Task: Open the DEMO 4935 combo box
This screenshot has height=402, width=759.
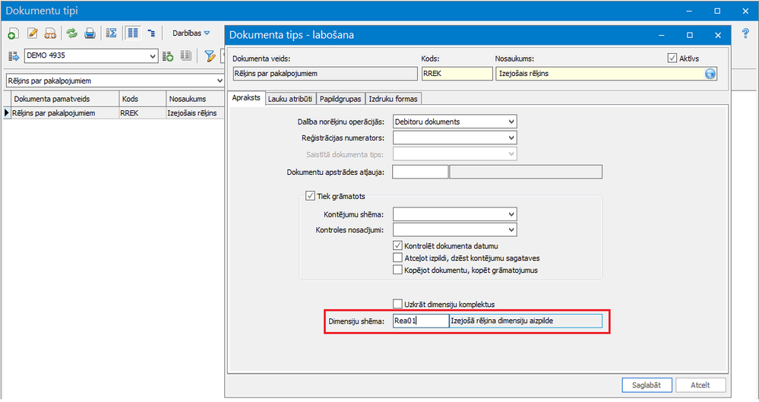Action: click(x=91, y=55)
